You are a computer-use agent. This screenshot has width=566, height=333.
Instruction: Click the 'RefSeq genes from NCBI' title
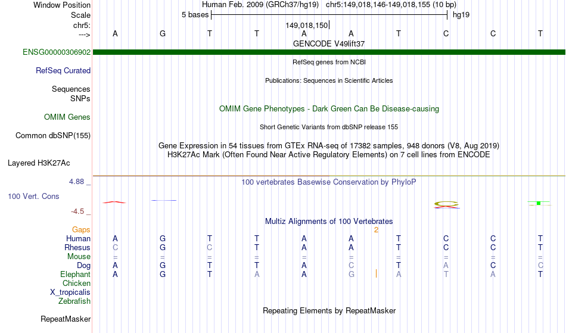[329, 62]
